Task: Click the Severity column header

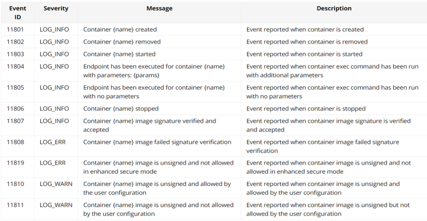Action: pyautogui.click(x=55, y=8)
